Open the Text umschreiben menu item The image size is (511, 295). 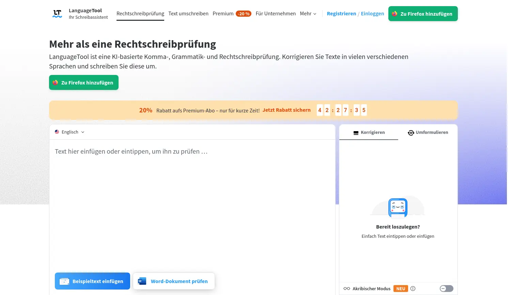(188, 14)
